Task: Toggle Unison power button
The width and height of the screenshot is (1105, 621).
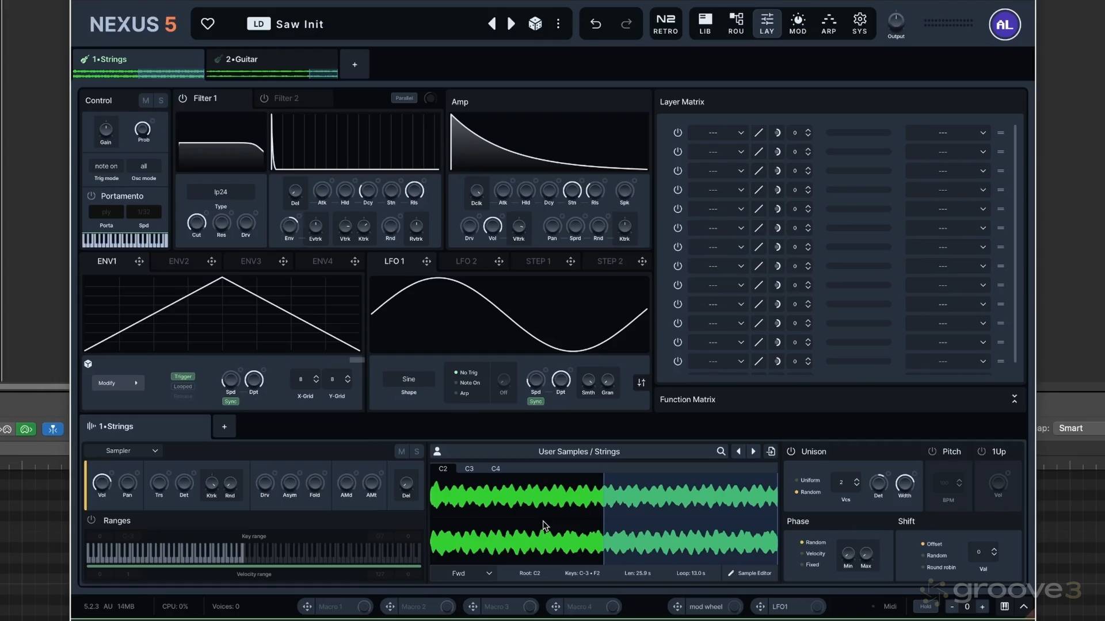Action: tap(791, 451)
